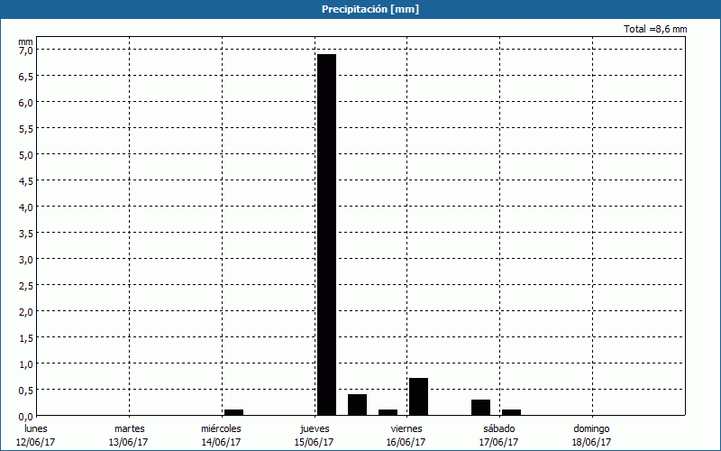
Task: Select the 'Total =8,6 mm' label
Action: click(x=655, y=30)
